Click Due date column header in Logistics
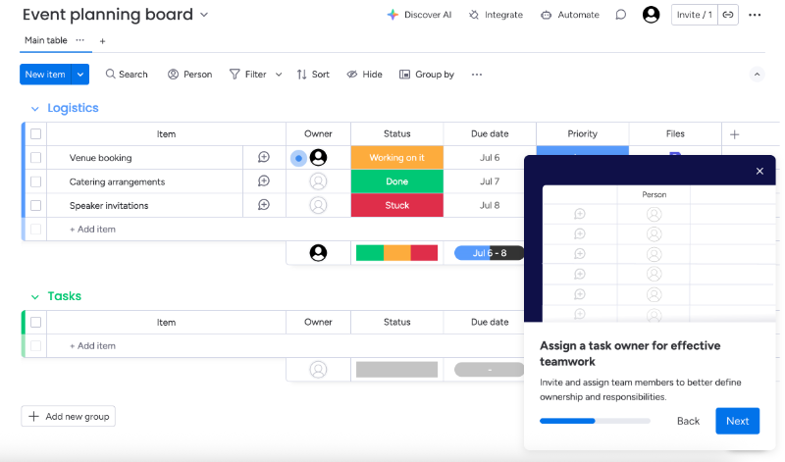 [490, 134]
